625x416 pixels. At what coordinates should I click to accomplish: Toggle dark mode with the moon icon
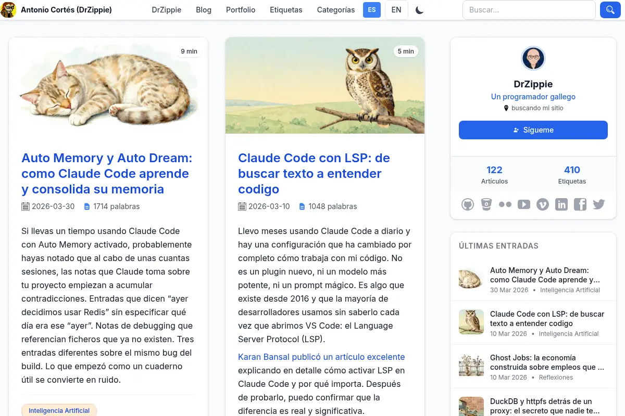click(420, 10)
